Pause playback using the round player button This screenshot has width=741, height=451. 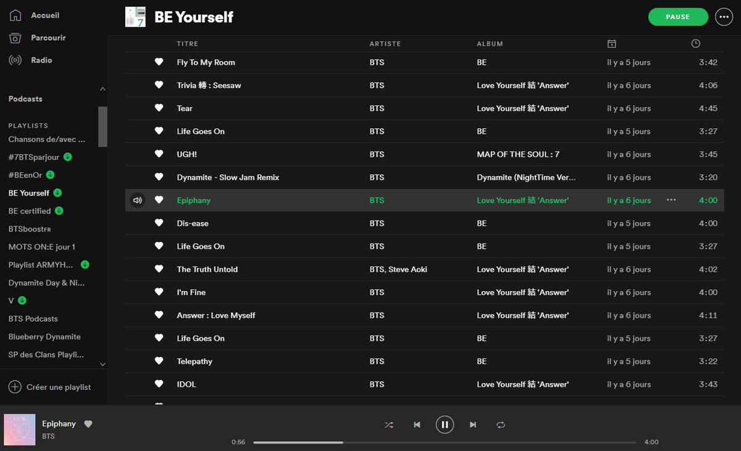click(445, 424)
